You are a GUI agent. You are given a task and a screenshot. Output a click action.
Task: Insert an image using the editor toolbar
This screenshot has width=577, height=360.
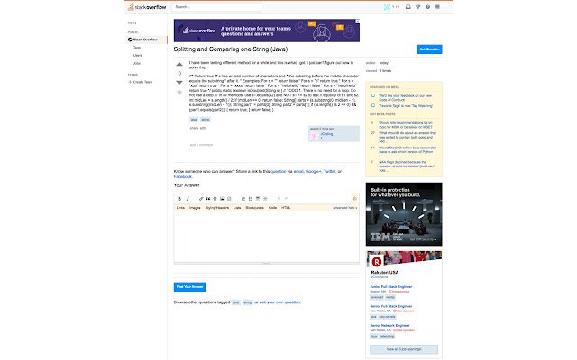point(223,199)
